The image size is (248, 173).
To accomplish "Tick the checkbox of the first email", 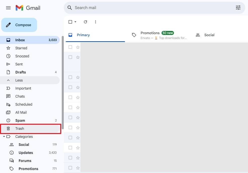I will pos(70,47).
